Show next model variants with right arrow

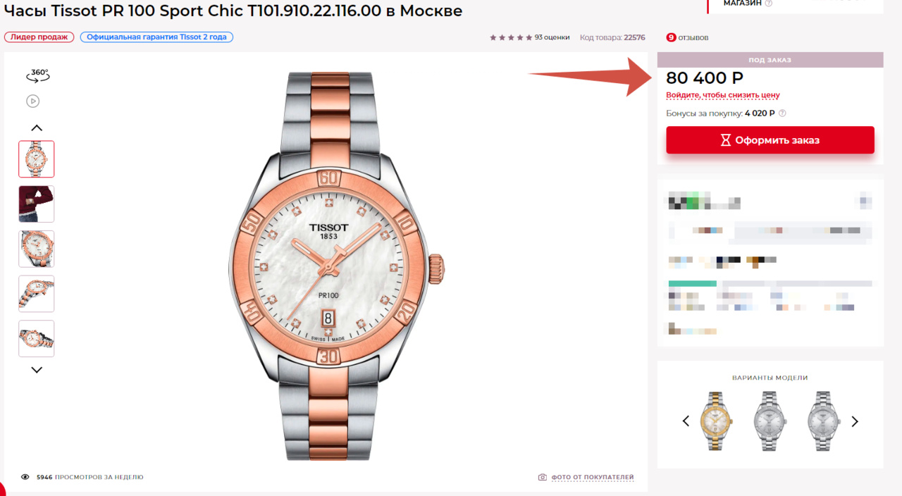tap(855, 421)
